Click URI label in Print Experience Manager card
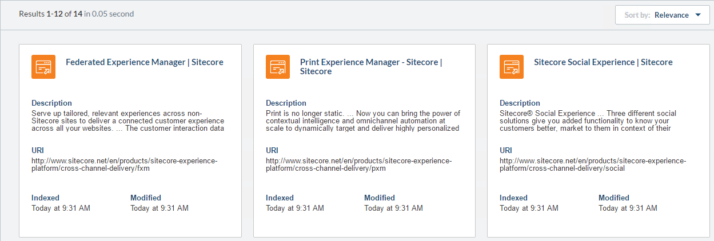714x241 pixels. click(272, 151)
